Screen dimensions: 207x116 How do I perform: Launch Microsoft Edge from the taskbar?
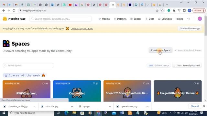click(66, 113)
